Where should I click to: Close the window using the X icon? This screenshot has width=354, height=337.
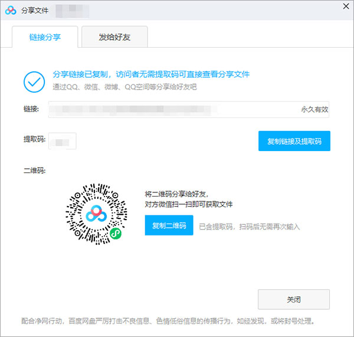point(346,6)
